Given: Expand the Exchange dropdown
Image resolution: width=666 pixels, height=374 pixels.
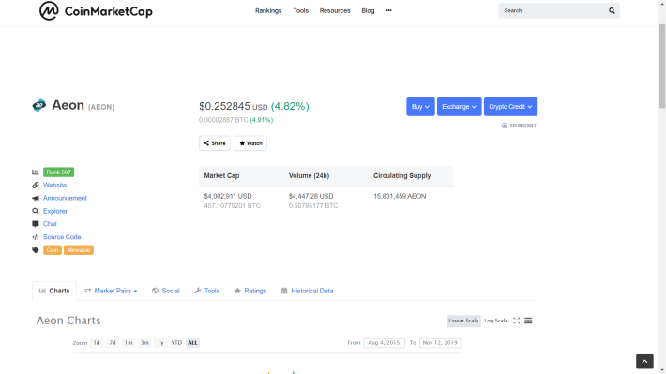Looking at the screenshot, I should 459,107.
